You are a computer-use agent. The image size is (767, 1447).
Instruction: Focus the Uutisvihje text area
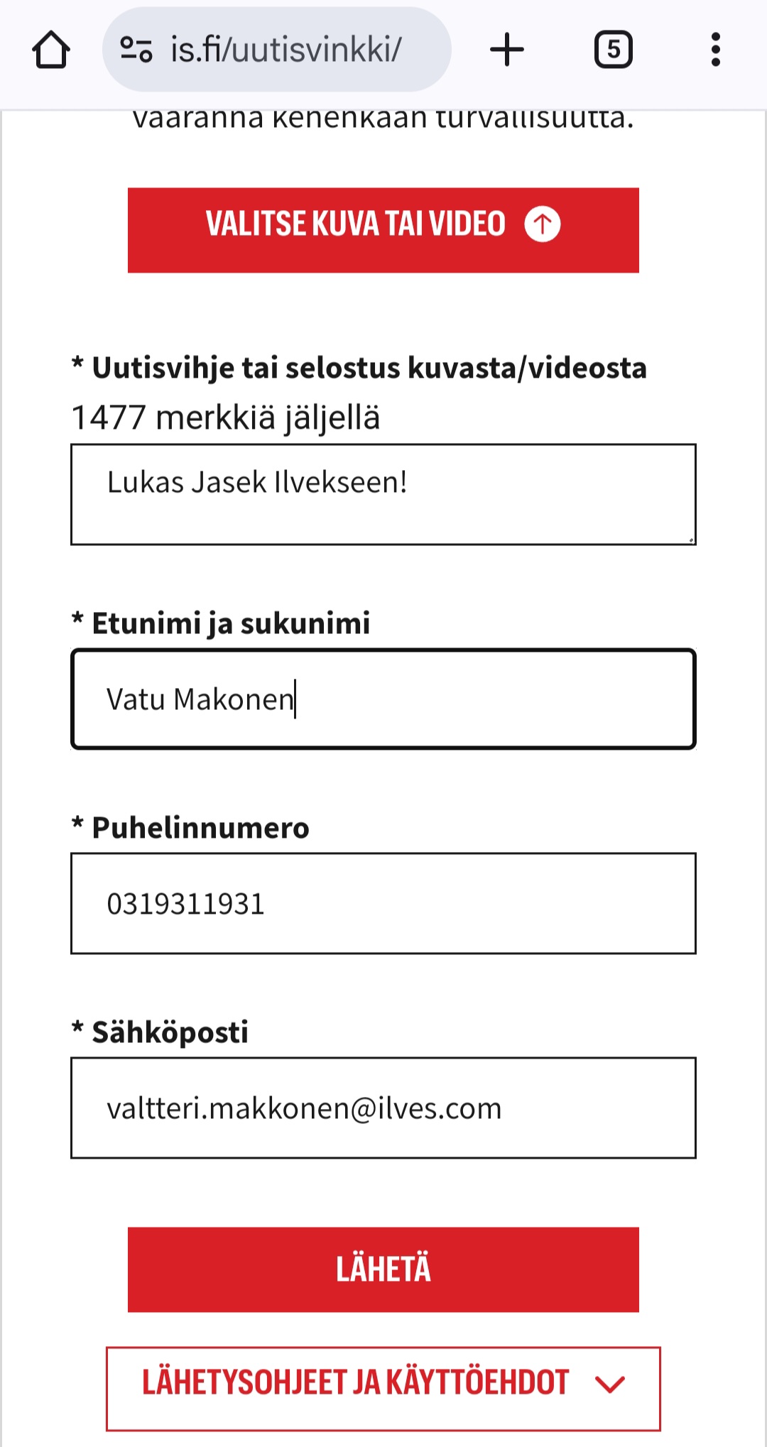click(383, 495)
